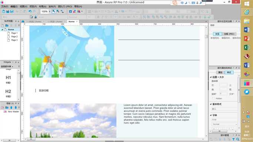Viewport: 253px width, 142px height.
Task: Click the windmill illustration on canvas
Action: click(x=72, y=51)
